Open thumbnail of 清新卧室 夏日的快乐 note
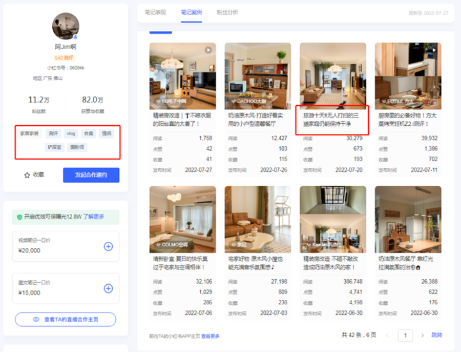This screenshot has width=461, height=352. [182, 220]
